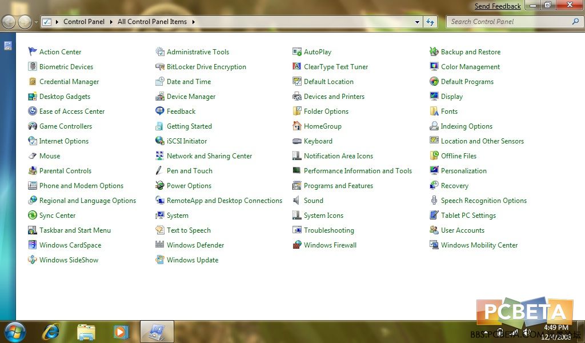
Task: Open Windows Firewall settings
Action: pos(329,245)
